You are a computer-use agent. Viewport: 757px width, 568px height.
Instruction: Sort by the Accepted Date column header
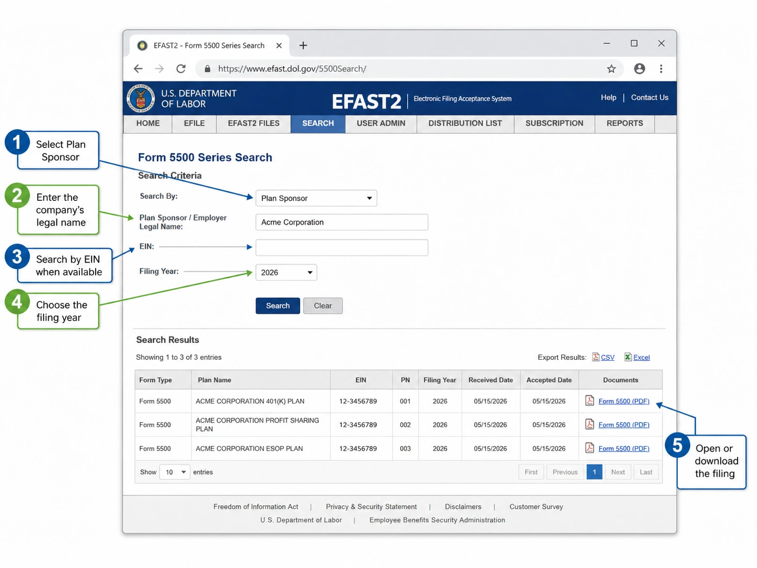click(x=549, y=380)
